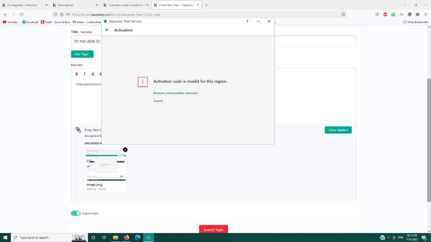The height and width of the screenshot is (242, 431).
Task: Open the YouTube bookmark
Action: (x=10, y=22)
